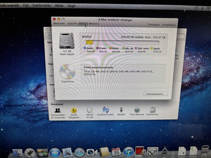Viewport: 211px width, 158px height.
Task: Click the 121 GB flash drive icon
Action: point(67,41)
